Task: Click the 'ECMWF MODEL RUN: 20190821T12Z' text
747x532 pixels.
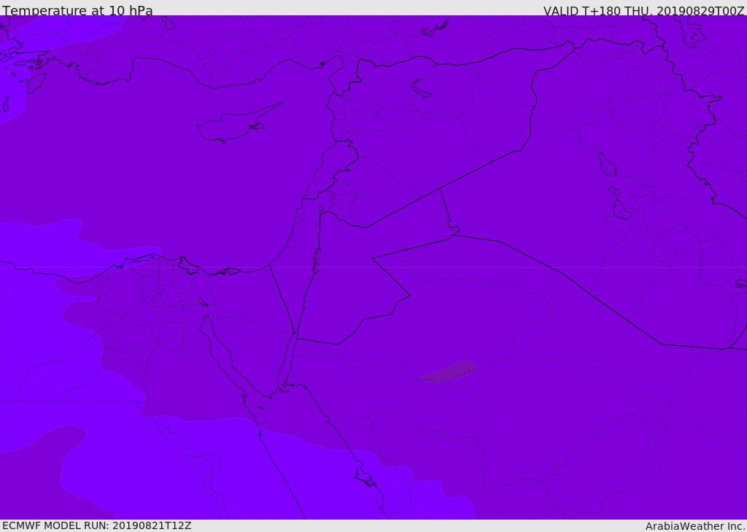Action: [97, 526]
